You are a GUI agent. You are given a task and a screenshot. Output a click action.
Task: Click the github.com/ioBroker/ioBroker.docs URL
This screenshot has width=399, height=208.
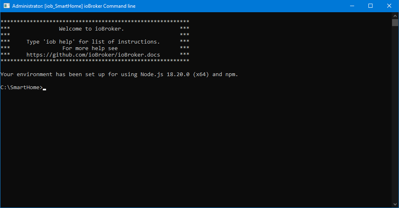tap(93, 55)
